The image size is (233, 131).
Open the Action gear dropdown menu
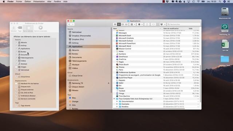[140, 24]
